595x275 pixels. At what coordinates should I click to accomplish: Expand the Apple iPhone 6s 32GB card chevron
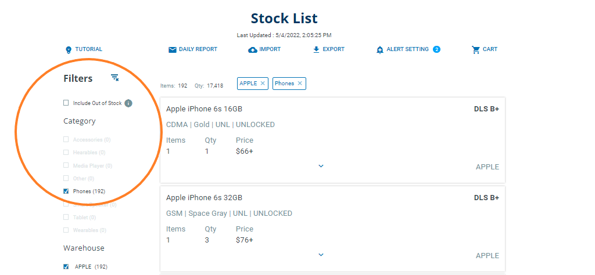[x=321, y=255]
